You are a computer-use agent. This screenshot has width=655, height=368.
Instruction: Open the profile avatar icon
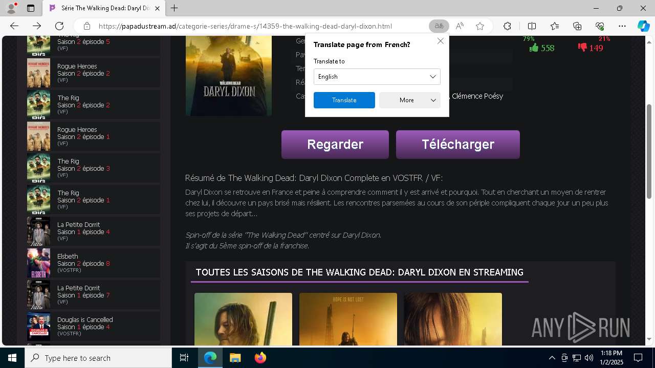pos(11,8)
